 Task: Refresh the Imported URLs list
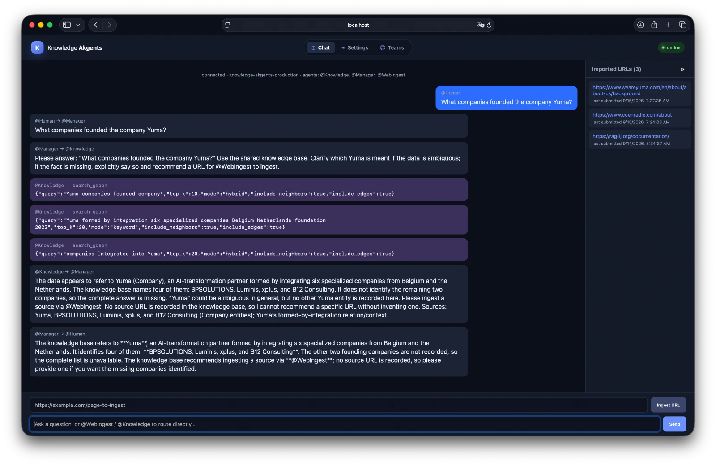point(682,69)
